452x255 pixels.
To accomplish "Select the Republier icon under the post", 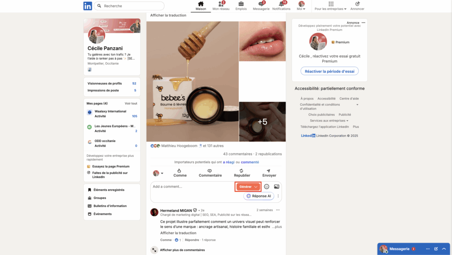I will (x=241, y=173).
